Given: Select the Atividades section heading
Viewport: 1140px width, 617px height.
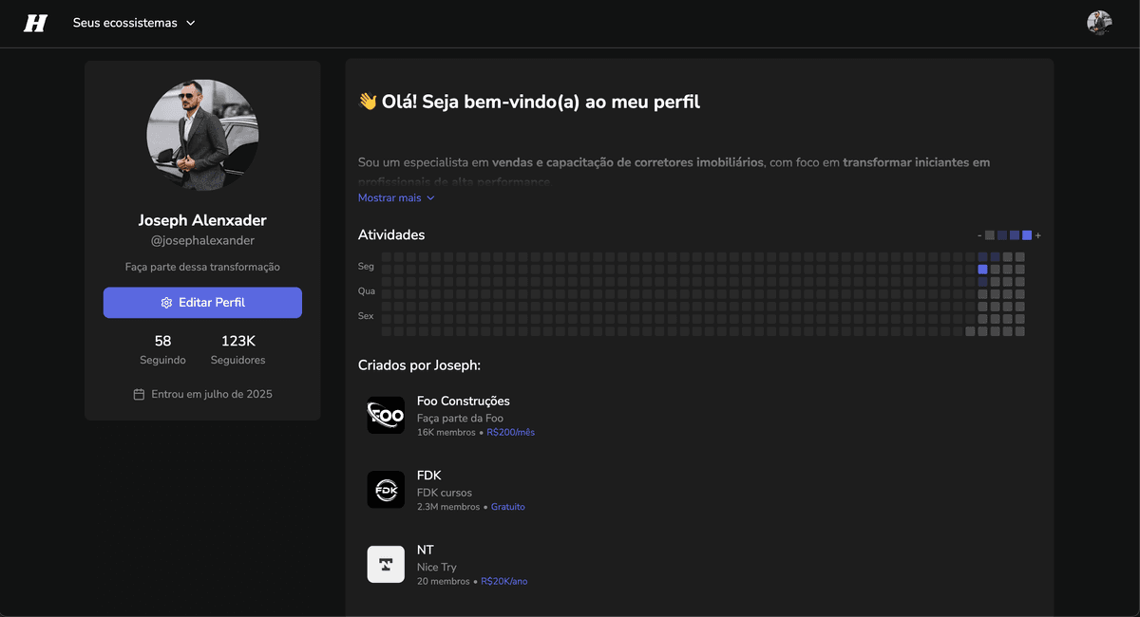Looking at the screenshot, I should pos(391,234).
